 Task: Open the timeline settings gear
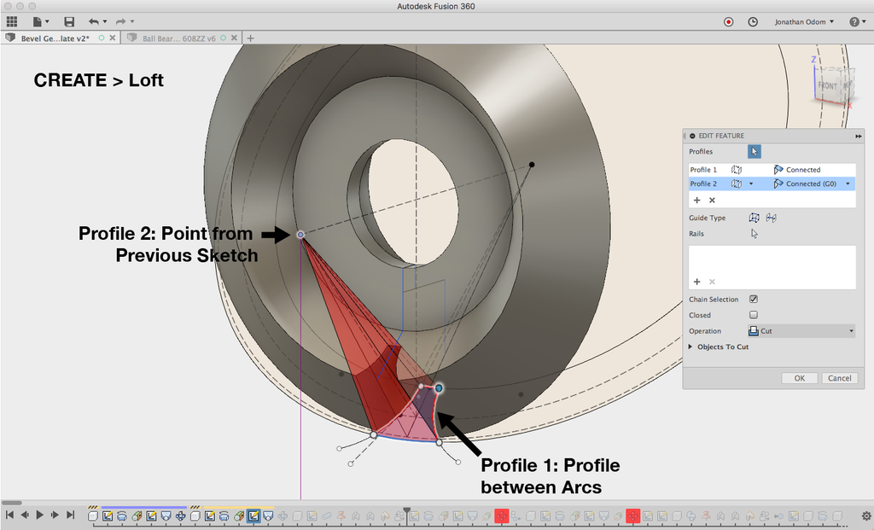[866, 516]
